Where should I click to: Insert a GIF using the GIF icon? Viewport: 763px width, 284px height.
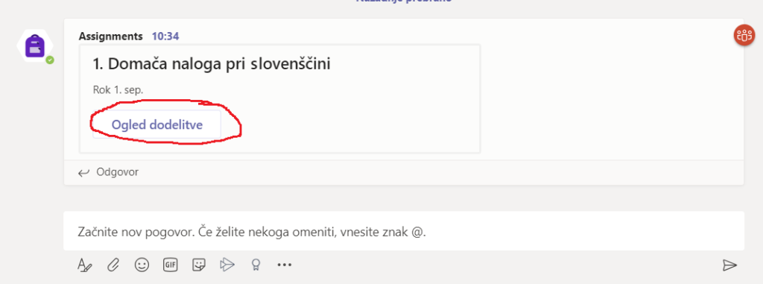click(170, 265)
